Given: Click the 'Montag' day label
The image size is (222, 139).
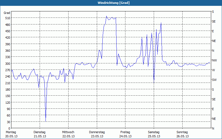Looking at the screenshot, I should (11, 132).
